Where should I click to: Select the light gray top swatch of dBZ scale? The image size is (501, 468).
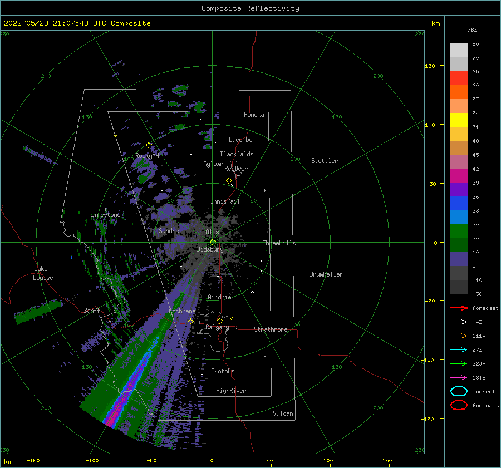(459, 51)
